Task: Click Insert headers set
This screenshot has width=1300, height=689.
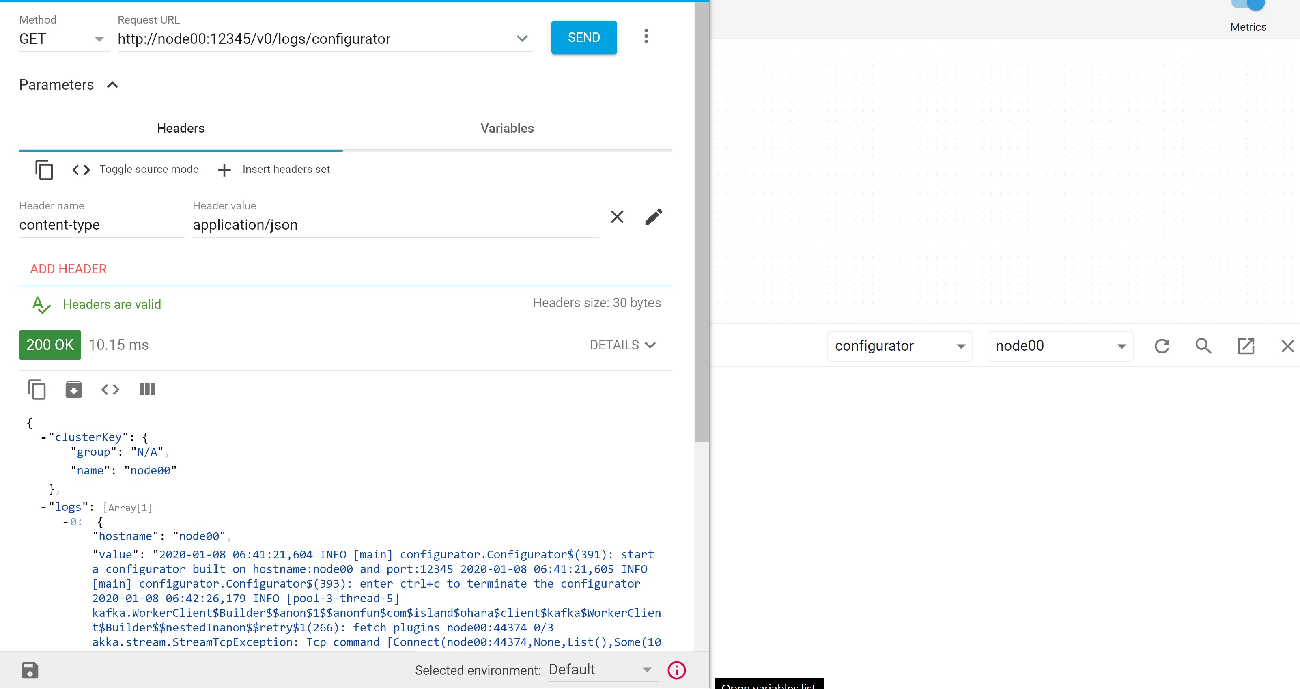Action: tap(273, 170)
